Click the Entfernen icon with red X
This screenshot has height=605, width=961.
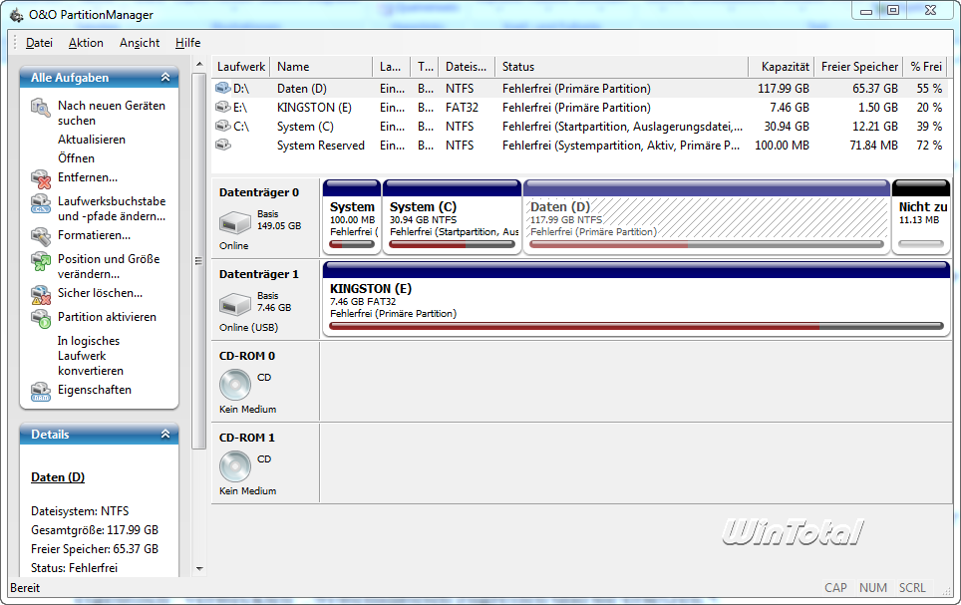[x=41, y=179]
